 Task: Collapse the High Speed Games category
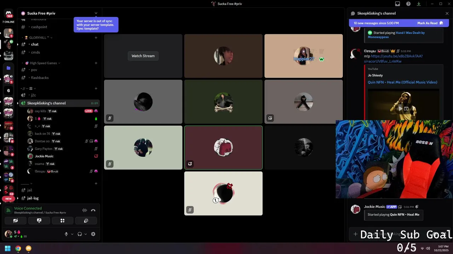click(x=43, y=63)
